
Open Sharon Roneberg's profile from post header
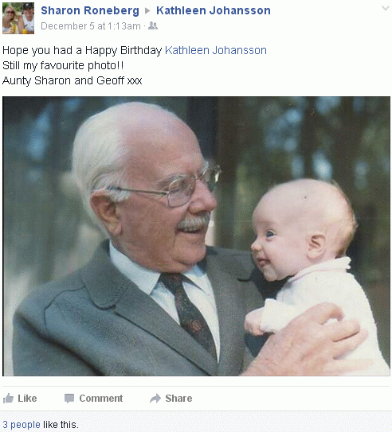[90, 10]
